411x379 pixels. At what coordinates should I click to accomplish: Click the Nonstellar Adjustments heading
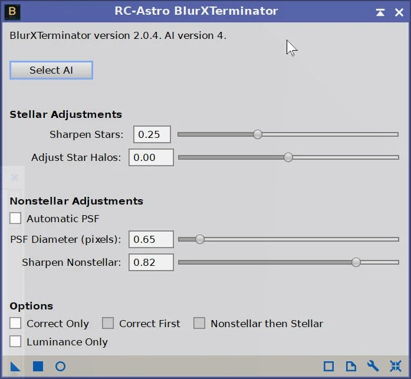click(77, 201)
